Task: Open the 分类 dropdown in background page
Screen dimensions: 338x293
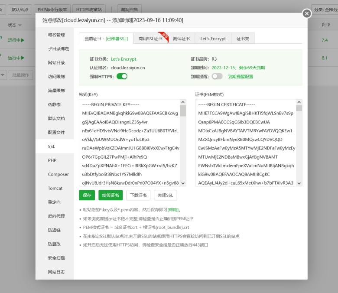Action: coord(325,10)
